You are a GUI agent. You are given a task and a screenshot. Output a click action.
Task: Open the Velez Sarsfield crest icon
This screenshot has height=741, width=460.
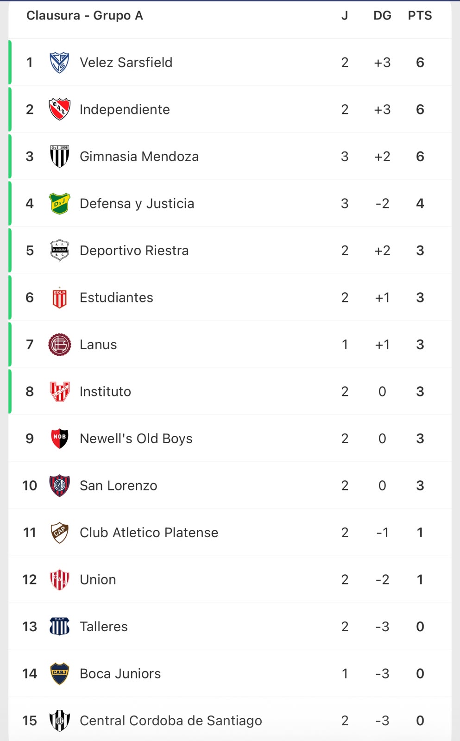[59, 63]
